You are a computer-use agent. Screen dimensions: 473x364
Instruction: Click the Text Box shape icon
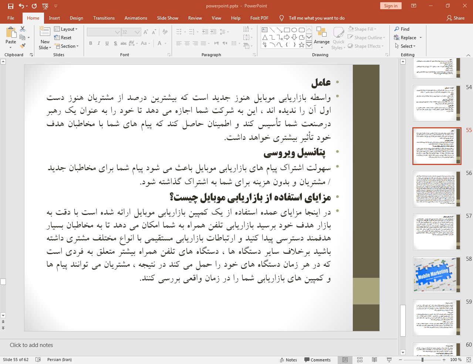(x=264, y=30)
